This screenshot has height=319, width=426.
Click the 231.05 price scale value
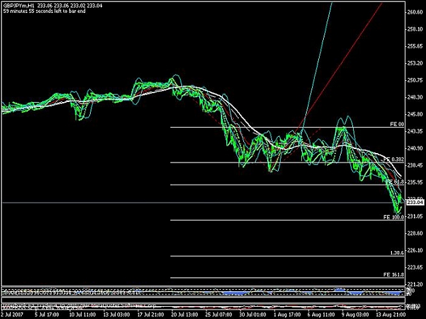tap(415, 216)
